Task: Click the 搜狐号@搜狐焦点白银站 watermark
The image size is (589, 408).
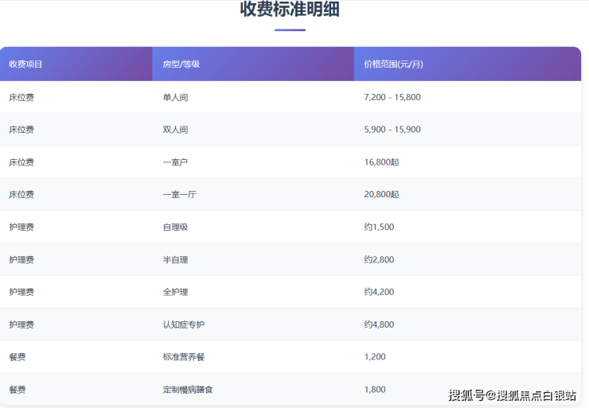Action: (513, 395)
